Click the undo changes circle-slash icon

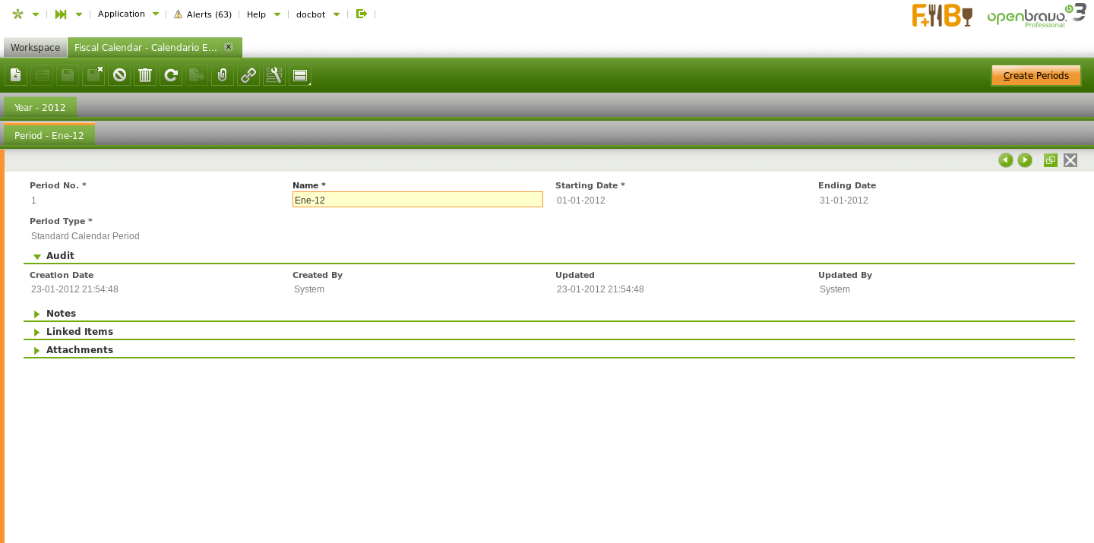click(x=119, y=75)
